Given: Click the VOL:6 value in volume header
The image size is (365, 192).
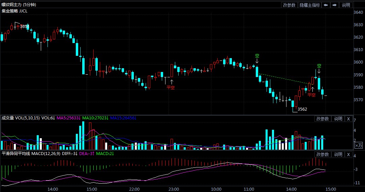Looking at the screenshot, I should [x=48, y=118].
